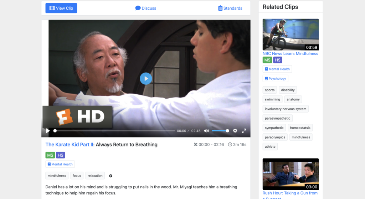Select the anatomy tag
This screenshot has width=365, height=199.
(x=293, y=100)
